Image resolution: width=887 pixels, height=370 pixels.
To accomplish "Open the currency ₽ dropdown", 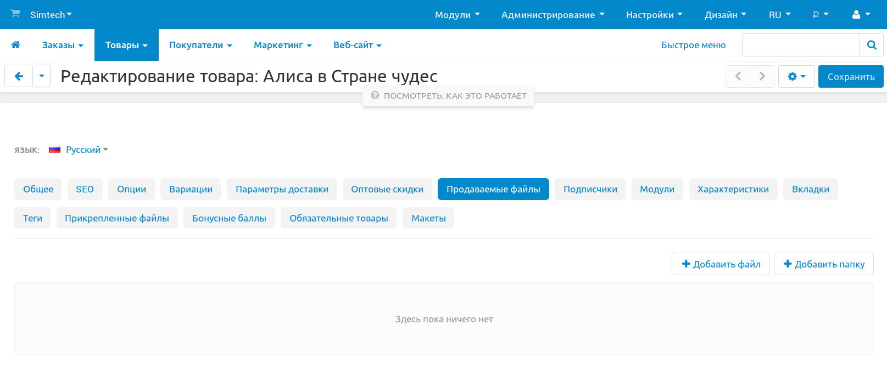I will tap(820, 15).
